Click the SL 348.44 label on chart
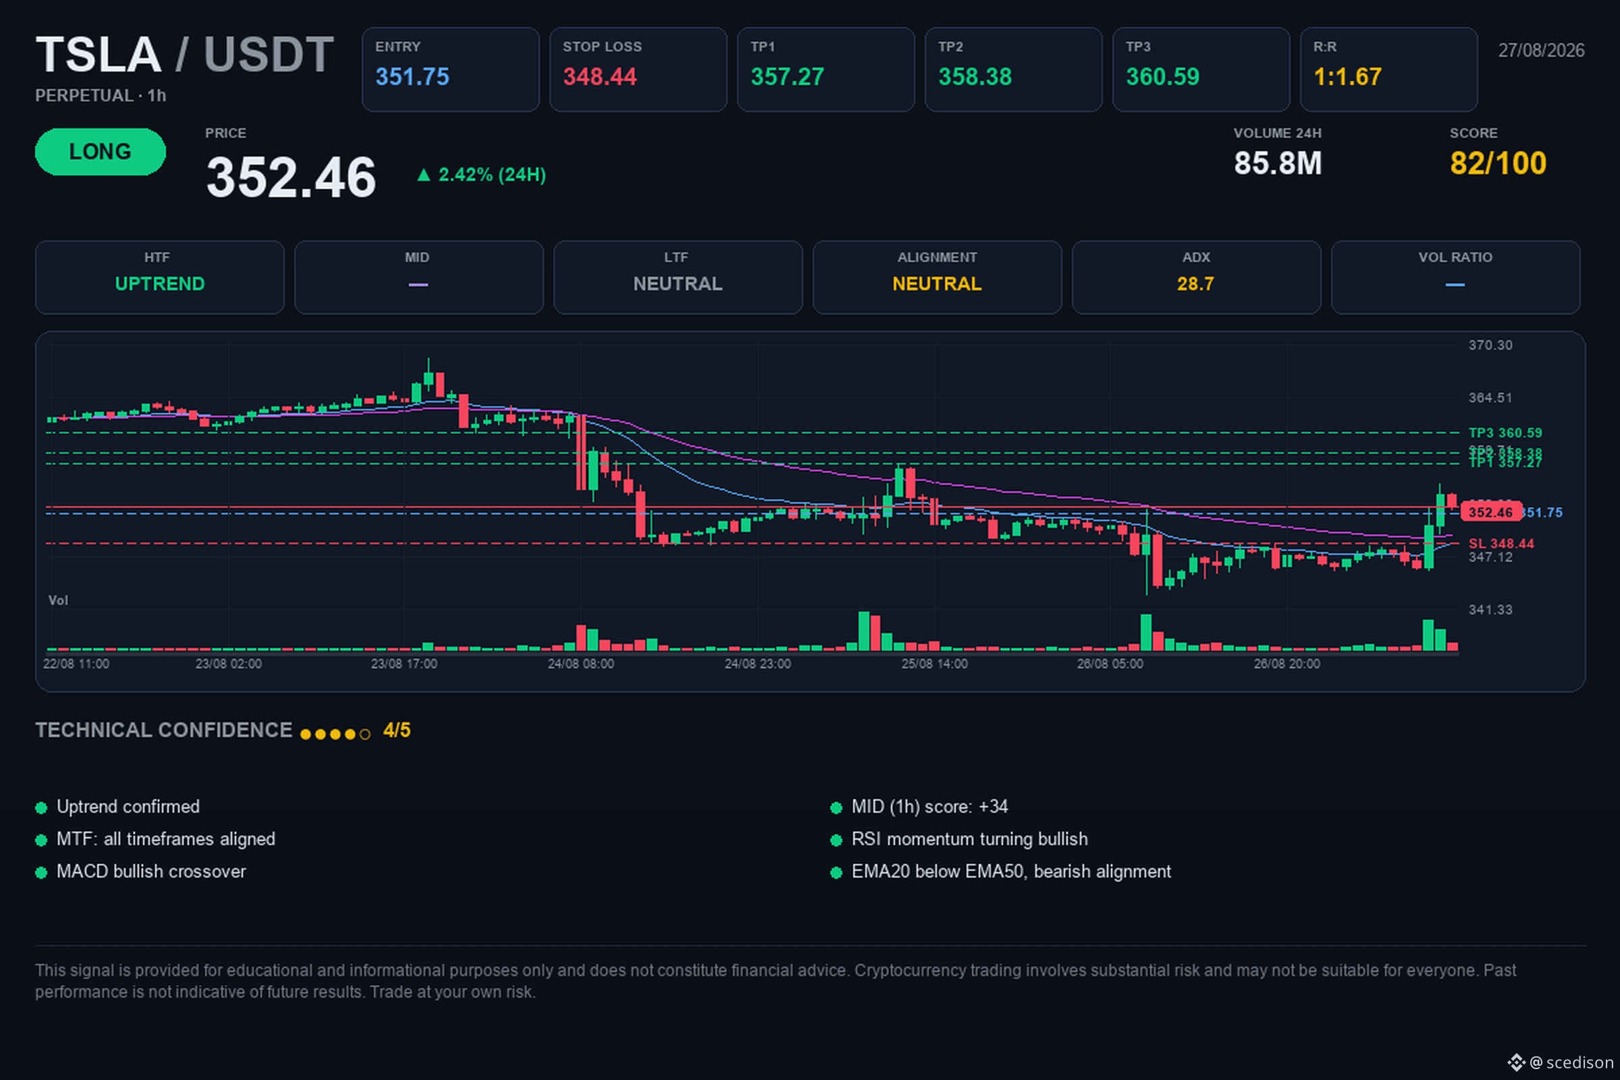 pos(1501,543)
